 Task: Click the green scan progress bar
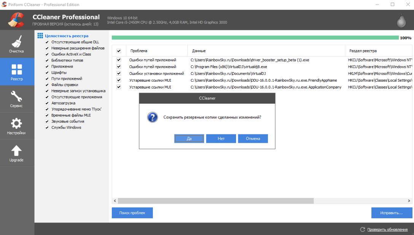255,38
